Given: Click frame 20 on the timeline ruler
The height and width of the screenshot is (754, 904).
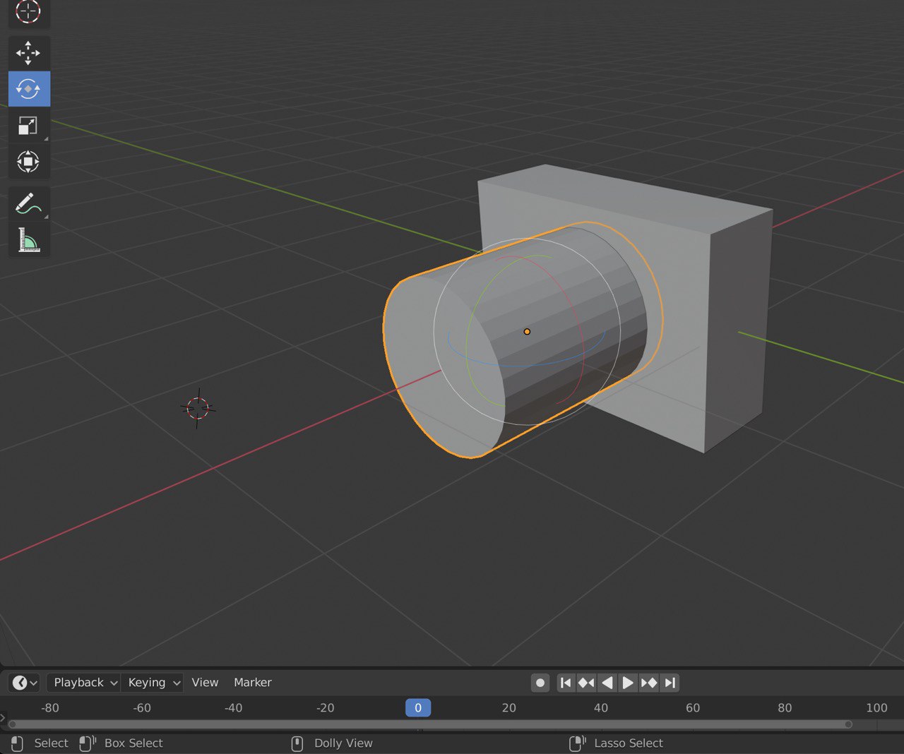Looking at the screenshot, I should pos(509,707).
